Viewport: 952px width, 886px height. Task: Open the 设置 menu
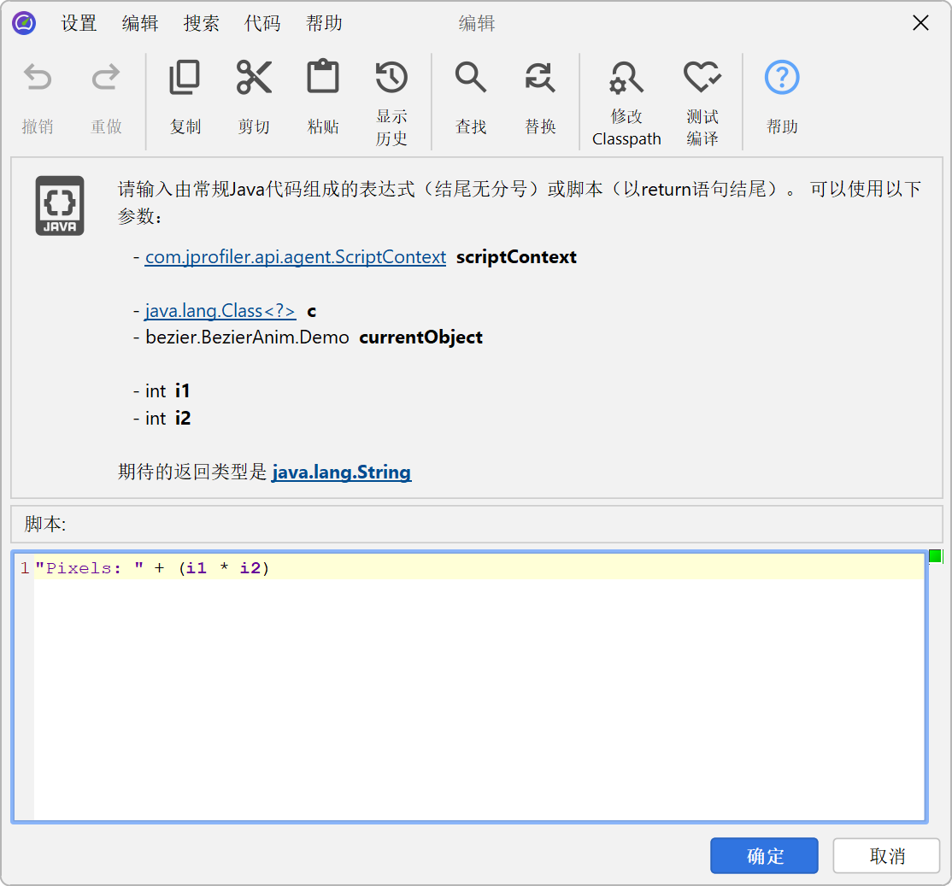[79, 24]
